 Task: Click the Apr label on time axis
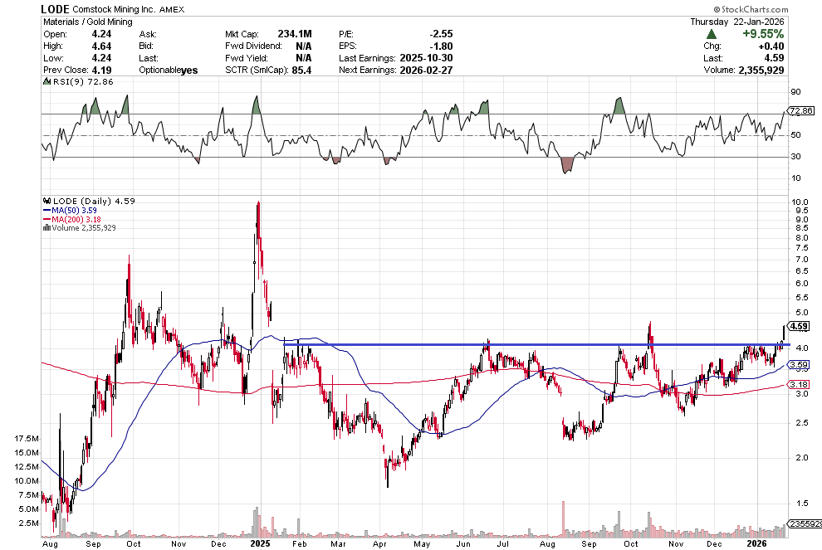click(379, 543)
